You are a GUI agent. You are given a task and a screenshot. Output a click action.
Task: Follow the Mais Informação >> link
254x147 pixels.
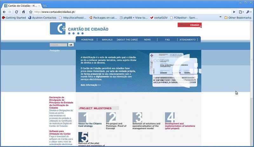[90, 85]
